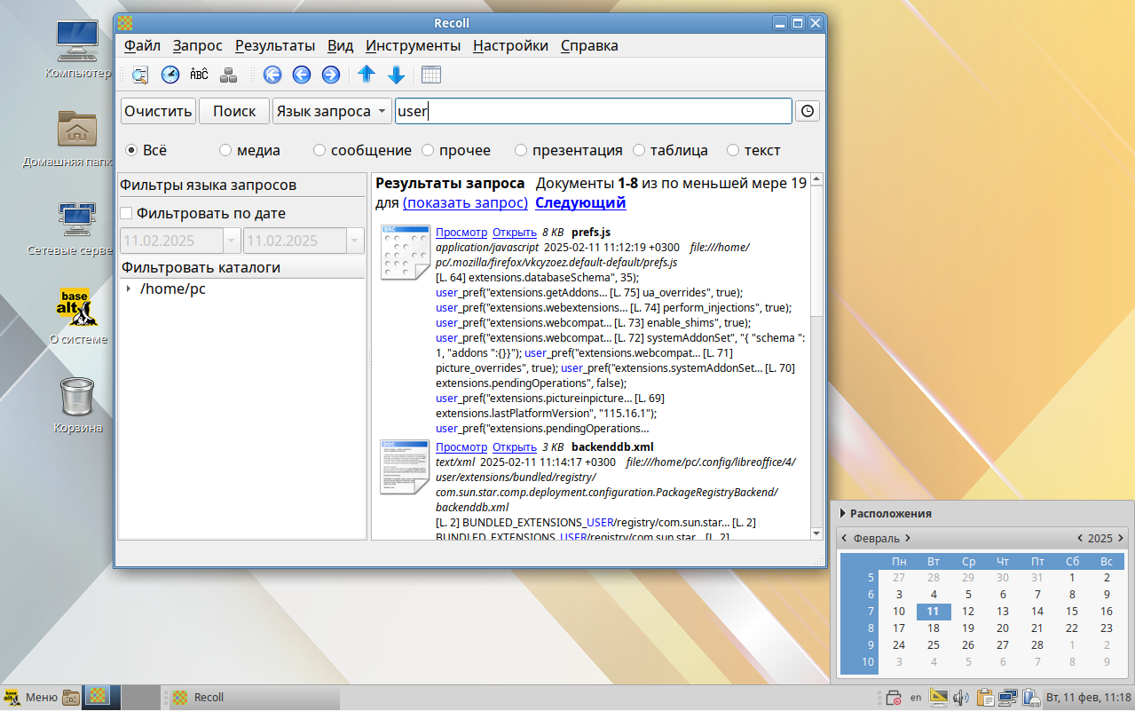The image size is (1135, 711).
Task: Open the second date filter dropdown arrow
Action: coord(355,241)
